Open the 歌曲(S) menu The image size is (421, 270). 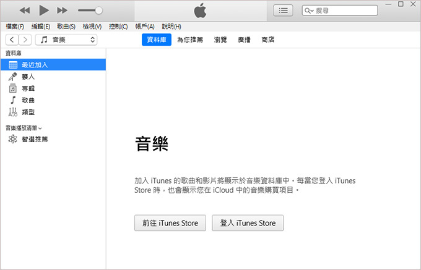[x=66, y=27]
